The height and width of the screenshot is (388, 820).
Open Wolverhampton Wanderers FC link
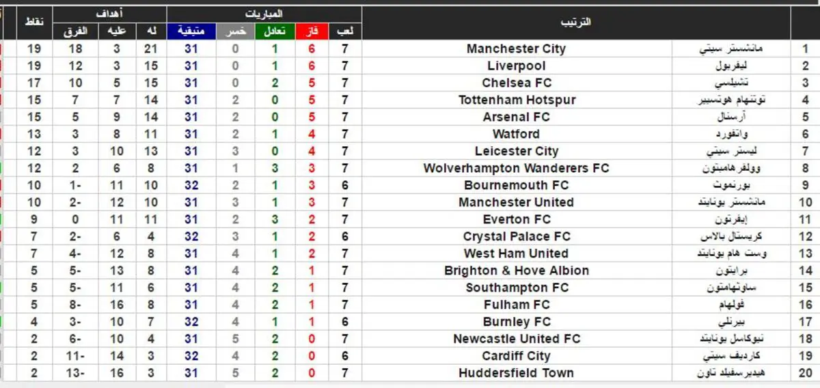click(517, 168)
